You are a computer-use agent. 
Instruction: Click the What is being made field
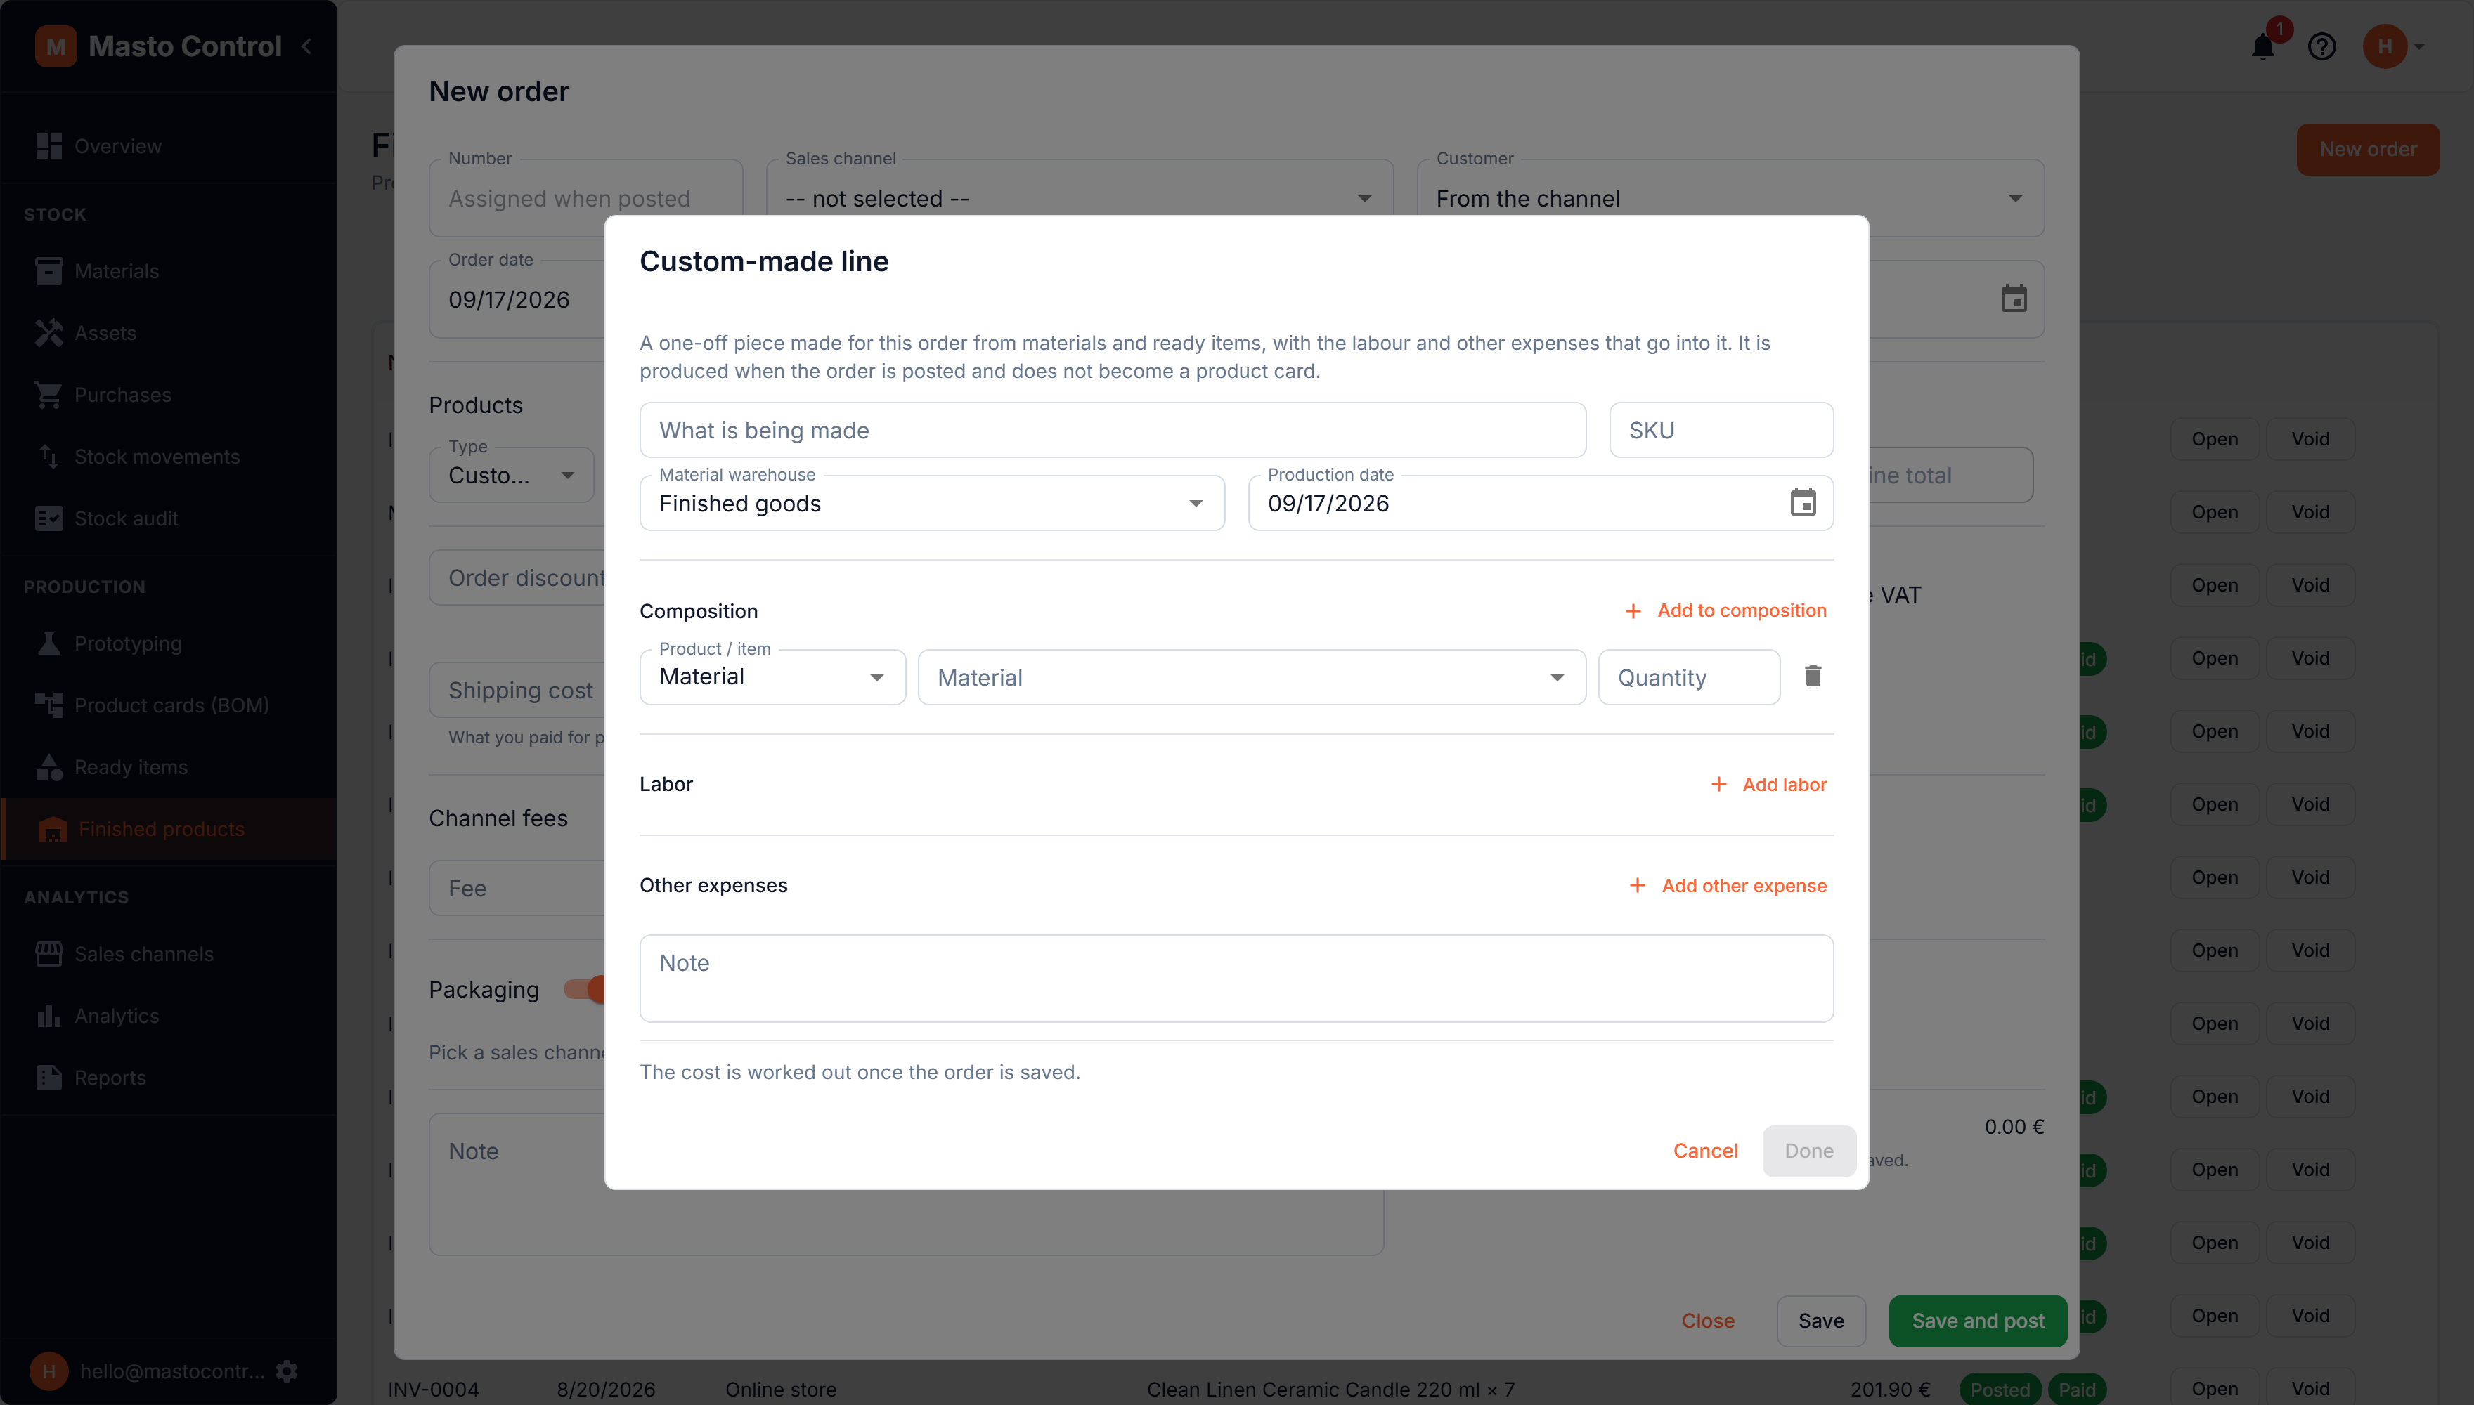click(x=1112, y=431)
